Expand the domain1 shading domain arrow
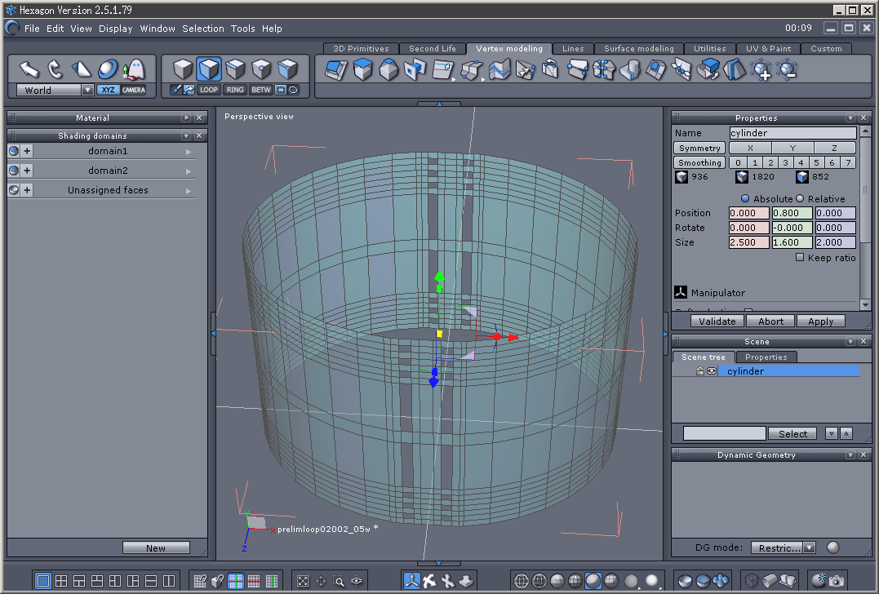This screenshot has height=594, width=879. point(189,152)
